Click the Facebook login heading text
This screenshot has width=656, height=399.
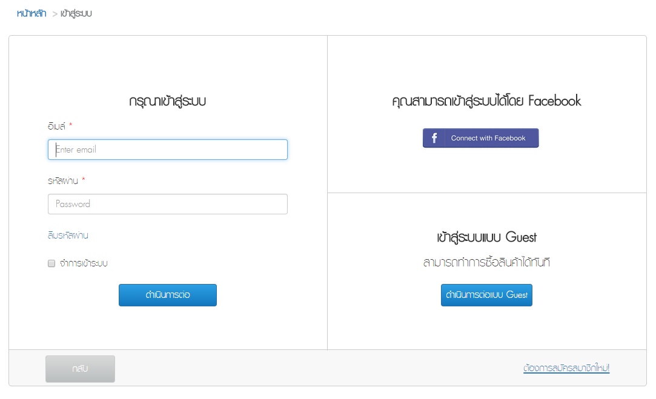(486, 101)
